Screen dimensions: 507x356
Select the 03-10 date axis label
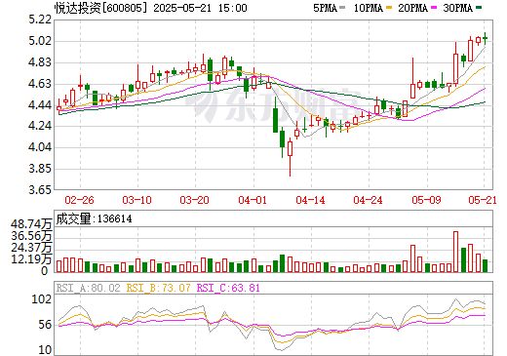point(136,200)
